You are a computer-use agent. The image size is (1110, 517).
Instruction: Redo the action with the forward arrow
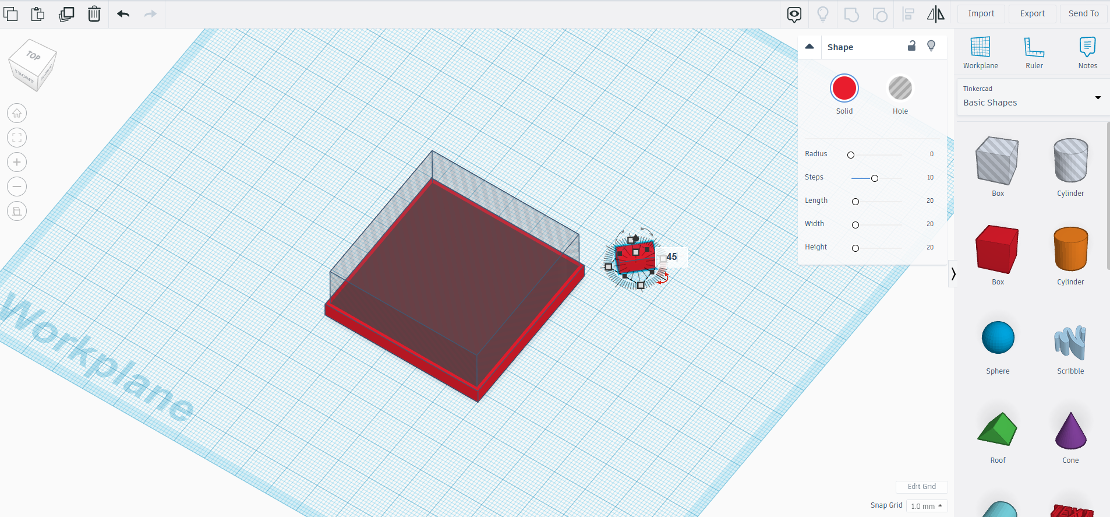coord(151,14)
